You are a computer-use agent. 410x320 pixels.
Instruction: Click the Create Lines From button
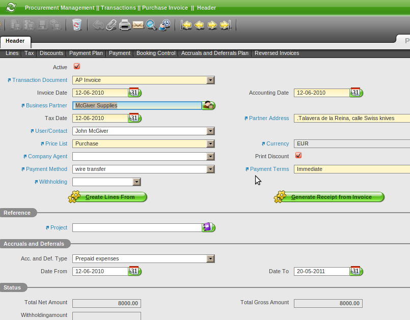pos(108,197)
